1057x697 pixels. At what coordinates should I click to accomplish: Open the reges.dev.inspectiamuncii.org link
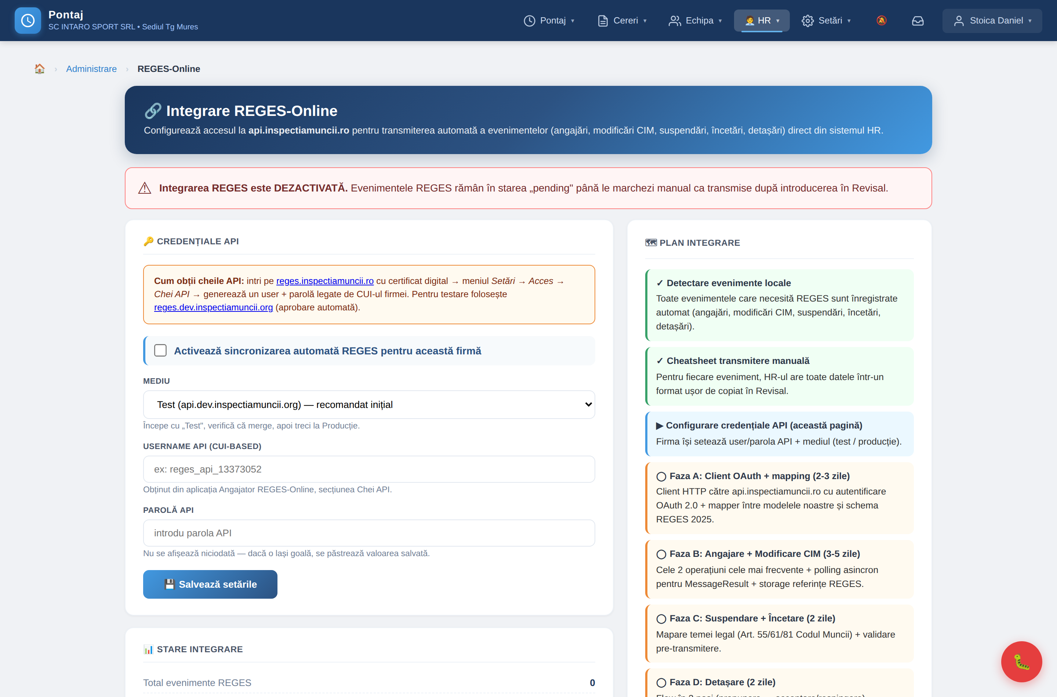click(214, 307)
